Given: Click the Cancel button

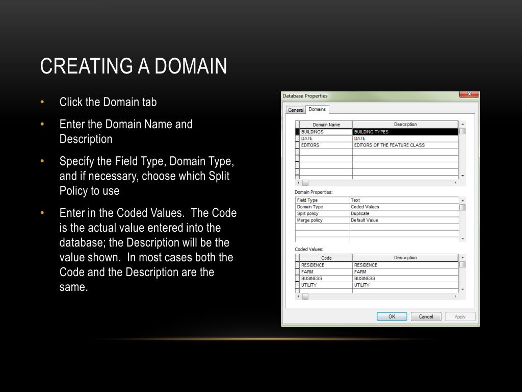Looking at the screenshot, I should click(426, 316).
